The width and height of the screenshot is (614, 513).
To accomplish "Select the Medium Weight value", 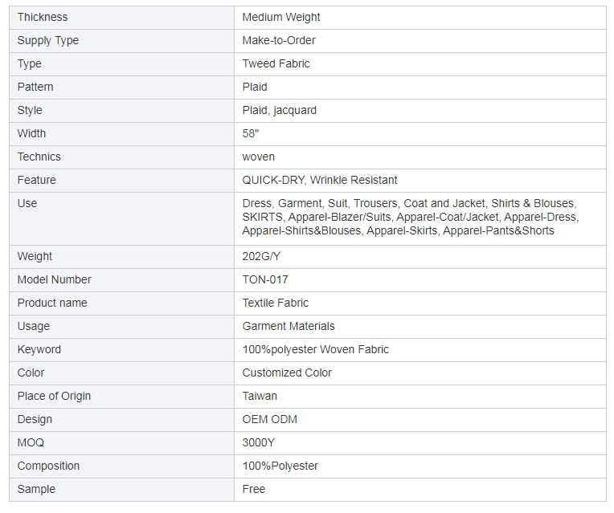I will 280,17.
